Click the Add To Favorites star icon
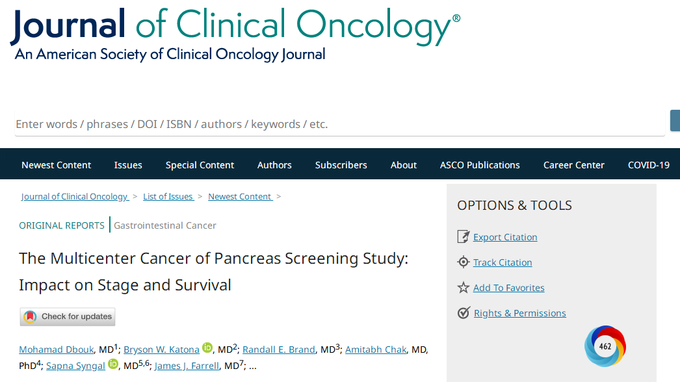 (463, 288)
